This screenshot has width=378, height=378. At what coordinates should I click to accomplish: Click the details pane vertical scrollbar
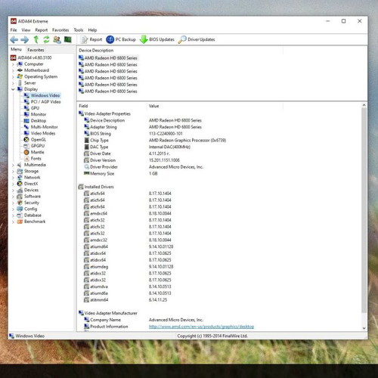click(364, 210)
